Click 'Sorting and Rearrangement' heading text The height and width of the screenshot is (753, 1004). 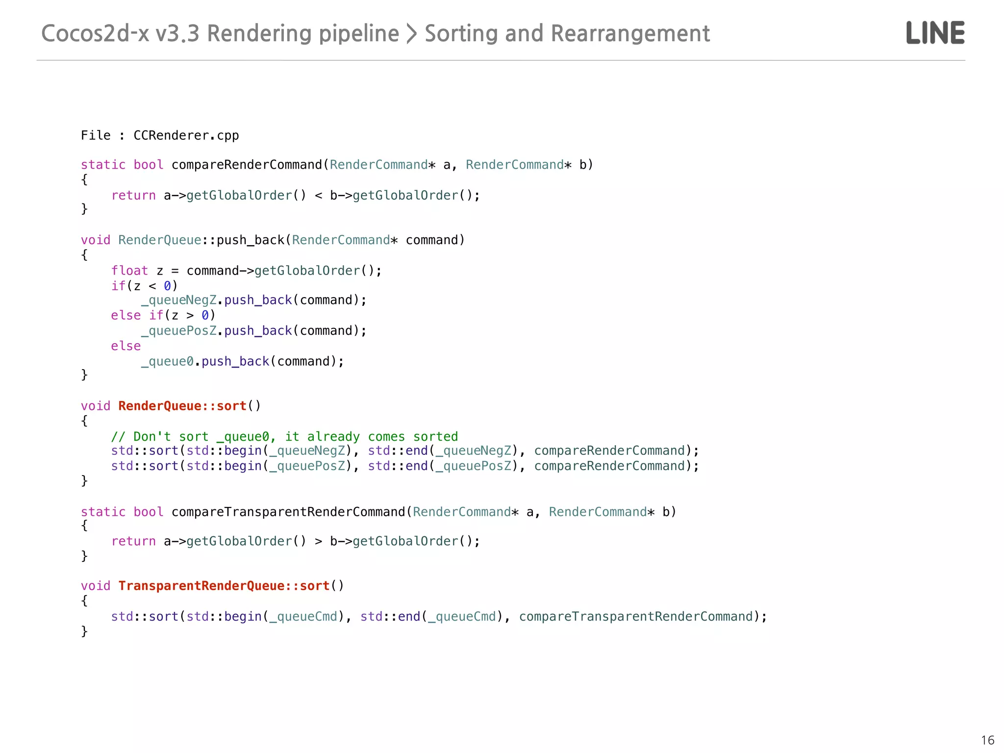(x=567, y=33)
